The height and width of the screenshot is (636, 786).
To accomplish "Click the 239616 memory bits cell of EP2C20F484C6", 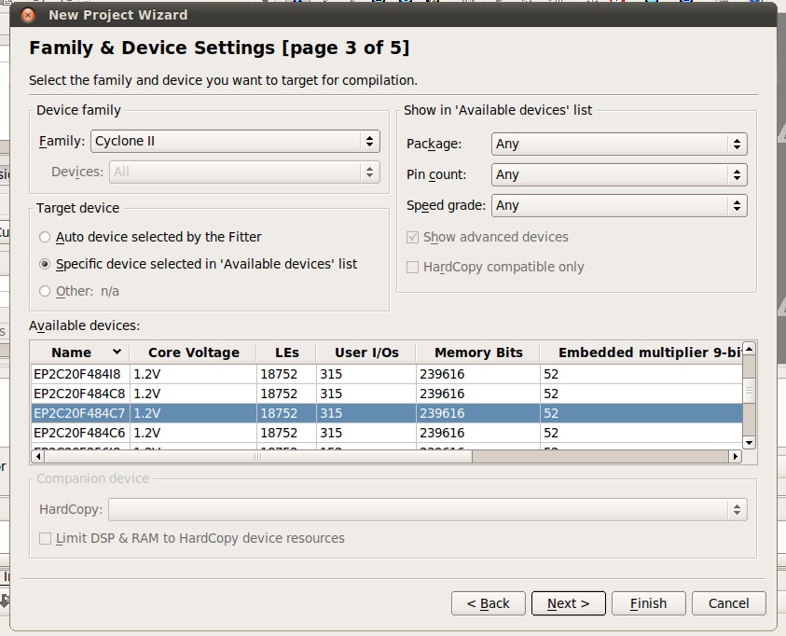I will [477, 433].
